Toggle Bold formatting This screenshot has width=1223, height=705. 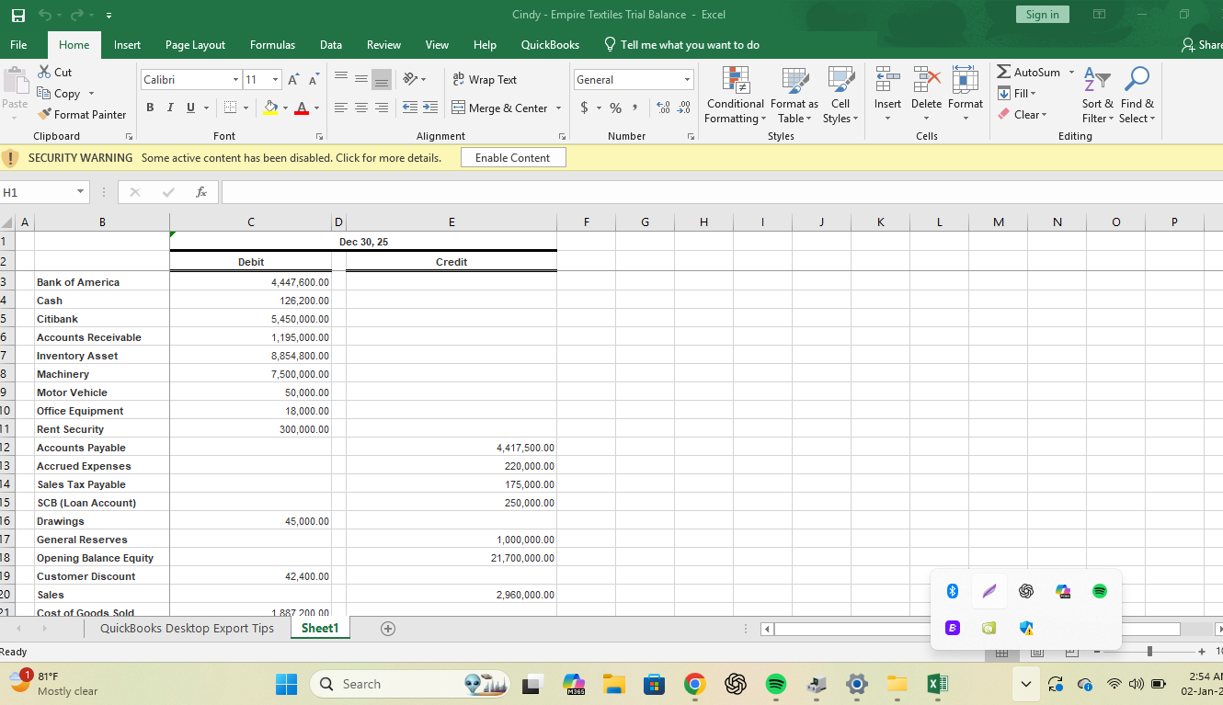pos(150,108)
